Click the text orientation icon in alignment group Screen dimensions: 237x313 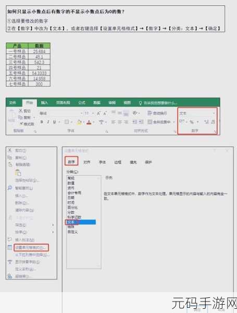tap(135, 113)
